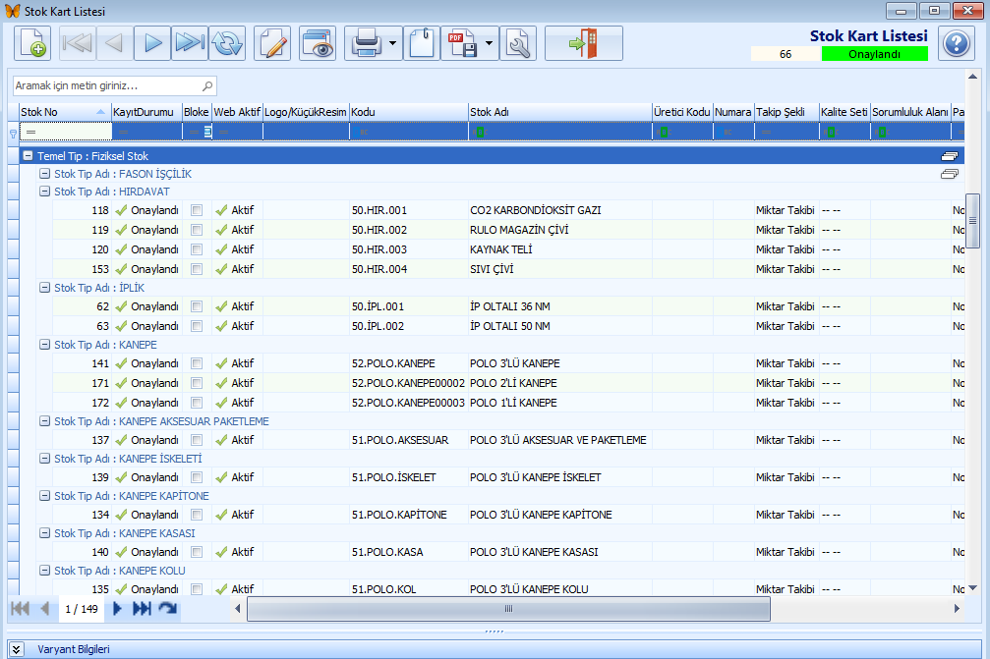Sort by the Stok No column header
This screenshot has width=990, height=659.
pyautogui.click(x=65, y=112)
